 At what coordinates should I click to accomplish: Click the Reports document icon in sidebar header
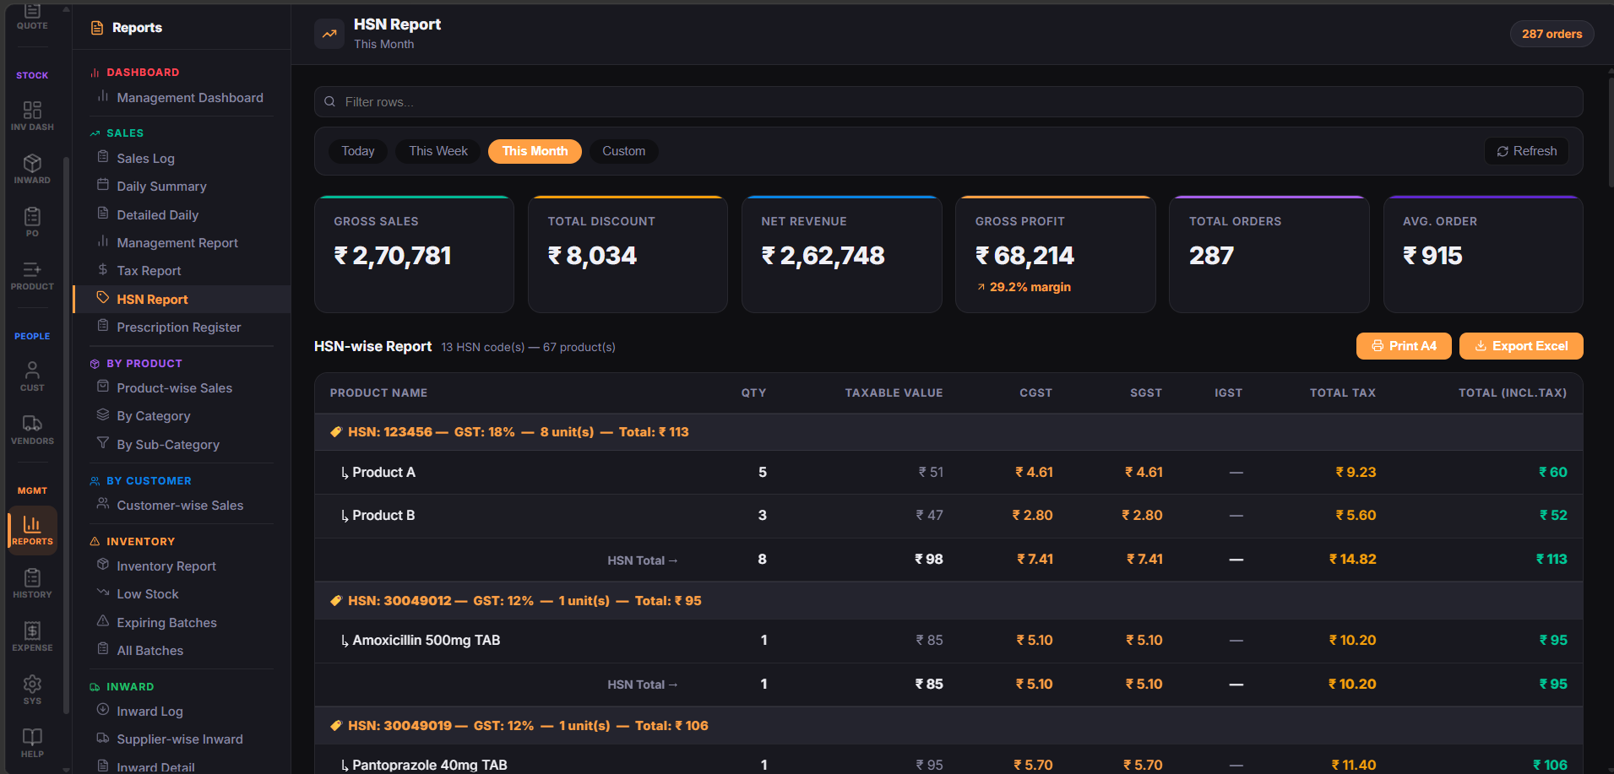(97, 28)
